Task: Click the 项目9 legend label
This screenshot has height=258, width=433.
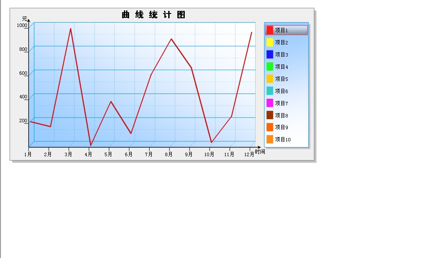Action: pos(281,127)
